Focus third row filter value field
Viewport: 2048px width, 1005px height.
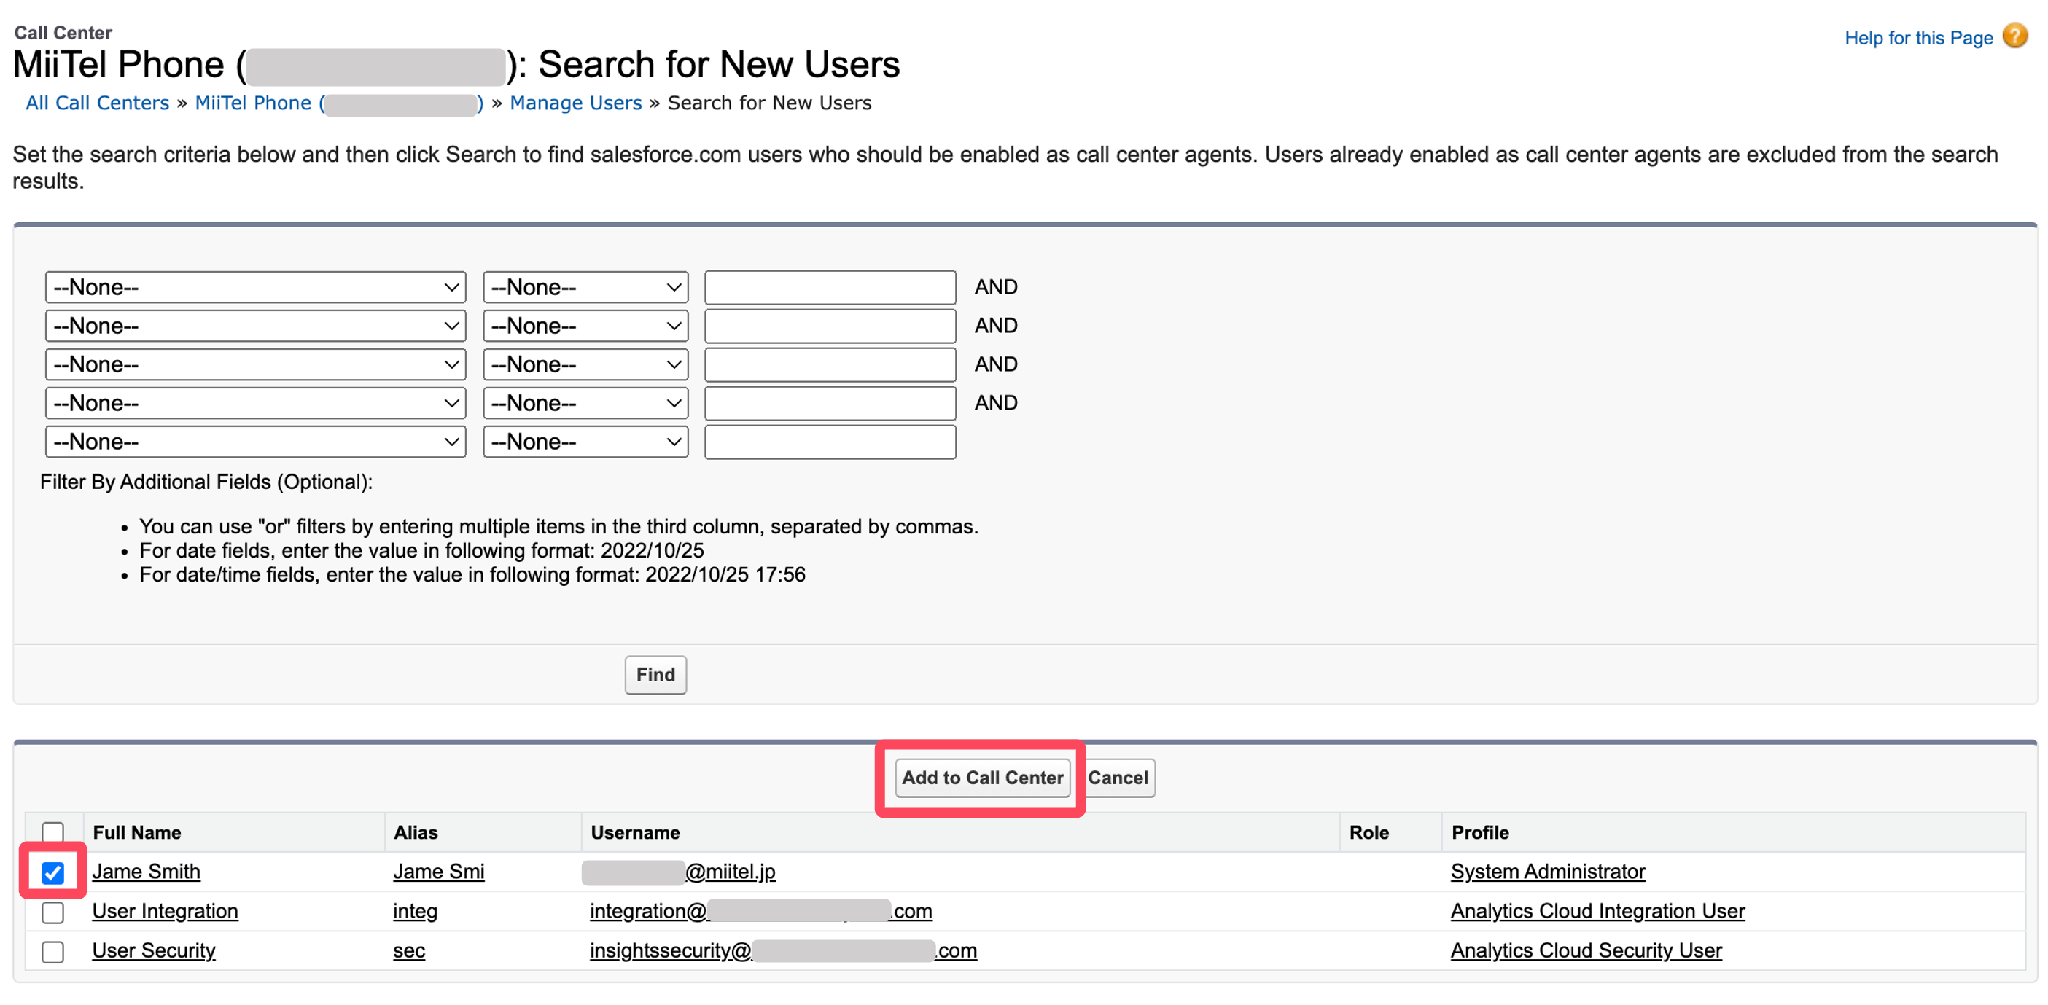coord(830,364)
